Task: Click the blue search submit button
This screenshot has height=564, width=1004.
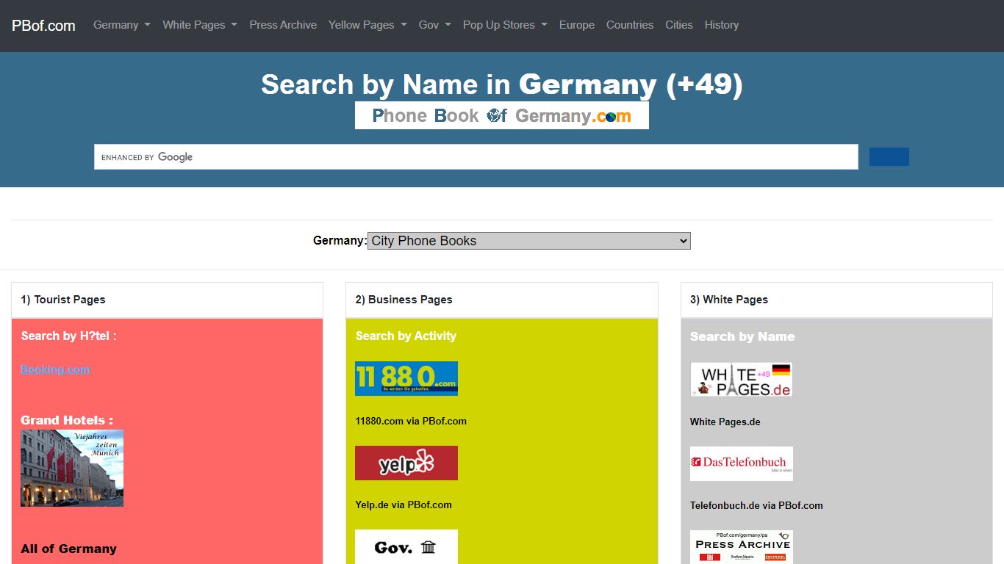Action: click(x=889, y=157)
